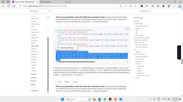Close the Navs and tabs tab
Image resolution: width=183 pixels, height=102 pixels.
click(37, 2)
